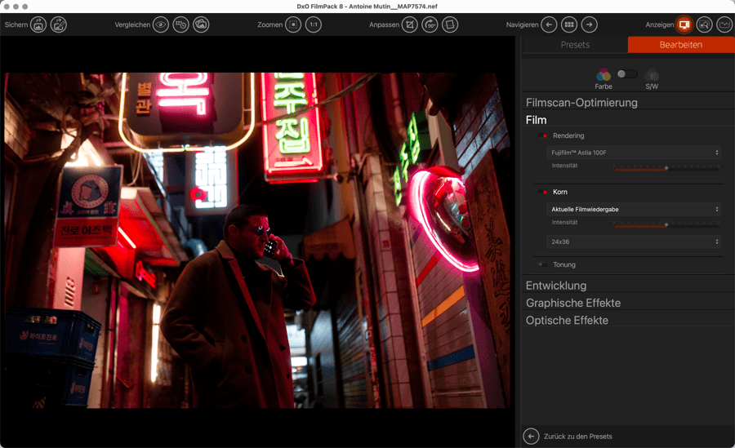Click the Rendering Intensität slider
735x448 pixels.
(x=666, y=168)
